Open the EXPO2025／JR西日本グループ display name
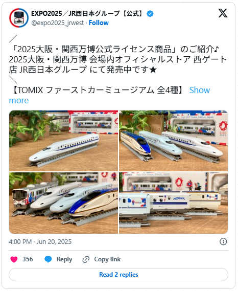The width and height of the screenshot is (238, 291). (x=87, y=13)
